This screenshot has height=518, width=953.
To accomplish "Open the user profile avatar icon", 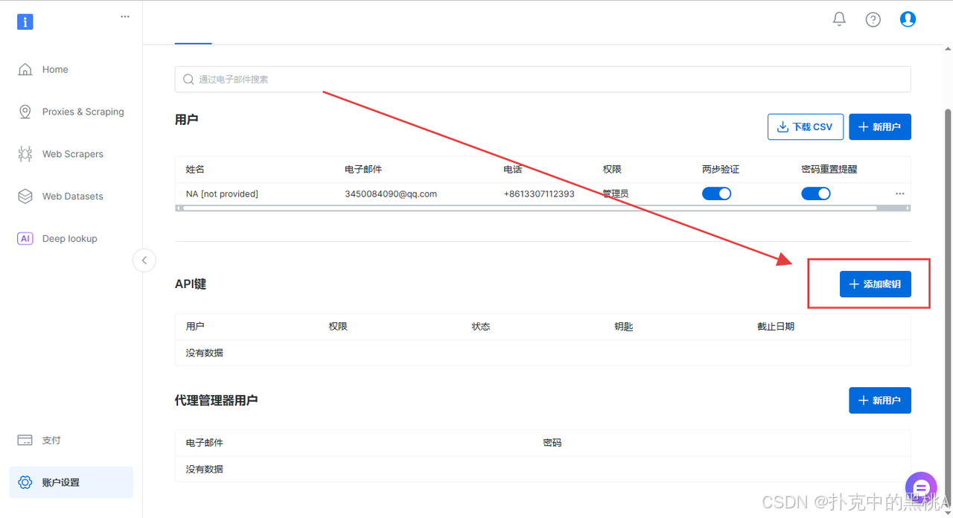I will pos(908,19).
